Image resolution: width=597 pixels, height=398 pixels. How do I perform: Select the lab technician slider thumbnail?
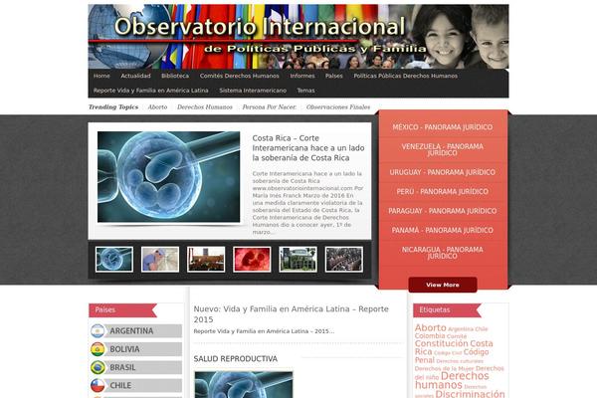160,260
